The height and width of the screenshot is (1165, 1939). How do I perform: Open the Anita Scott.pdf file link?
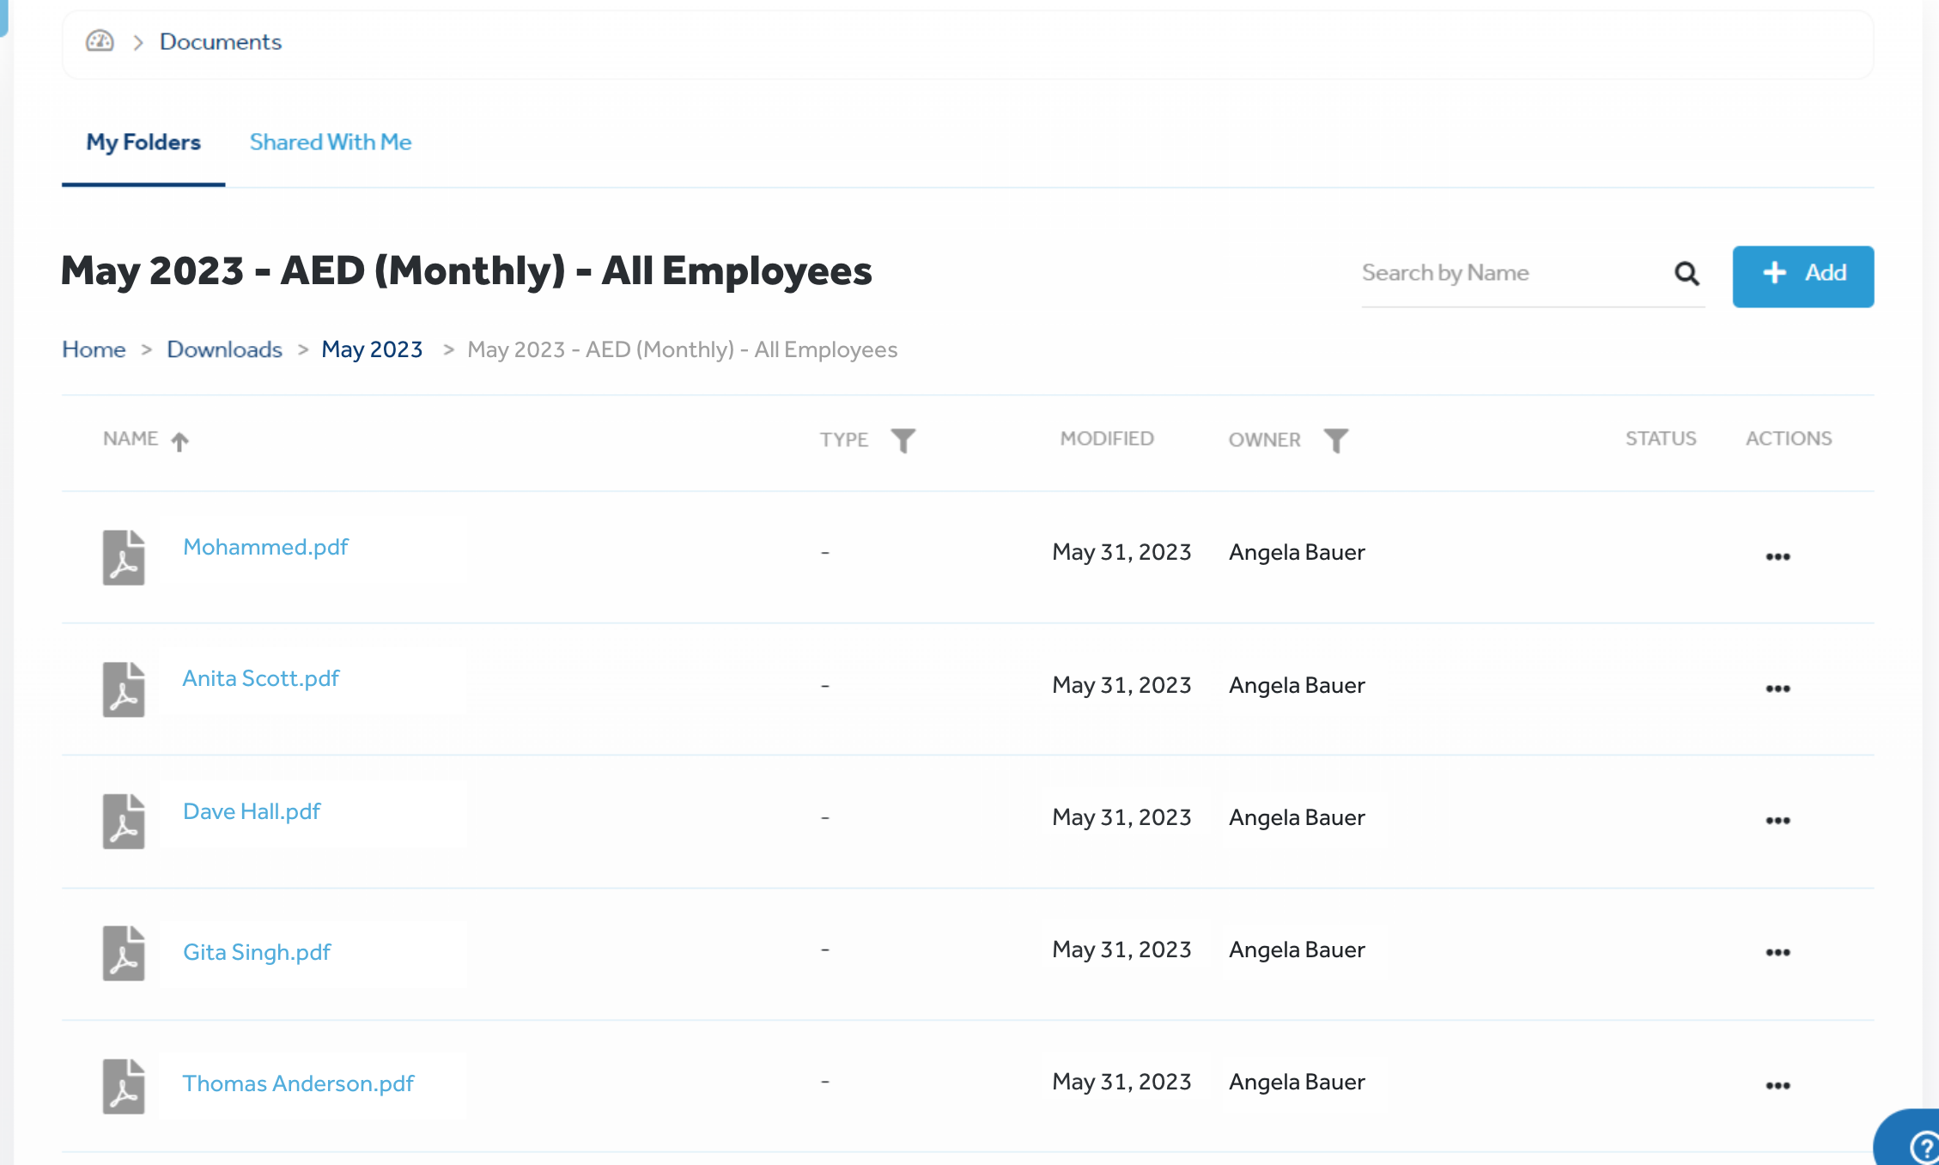(x=261, y=678)
